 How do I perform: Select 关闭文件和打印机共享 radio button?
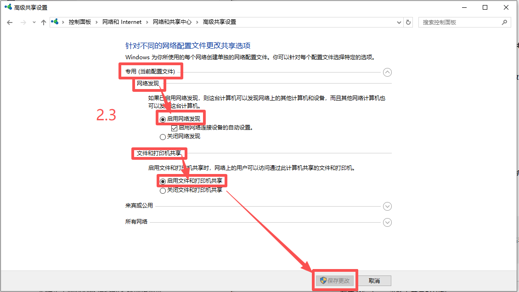click(163, 191)
